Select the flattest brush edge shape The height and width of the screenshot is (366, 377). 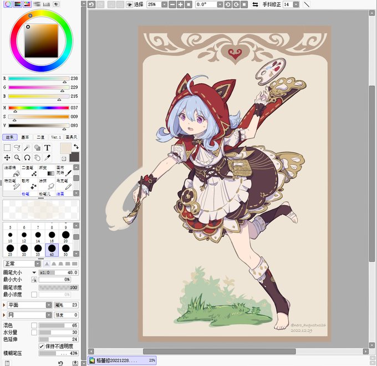[x=75, y=264]
